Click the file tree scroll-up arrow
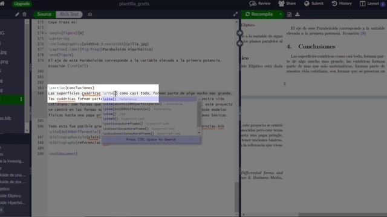387x217 pixels. tap(27, 22)
